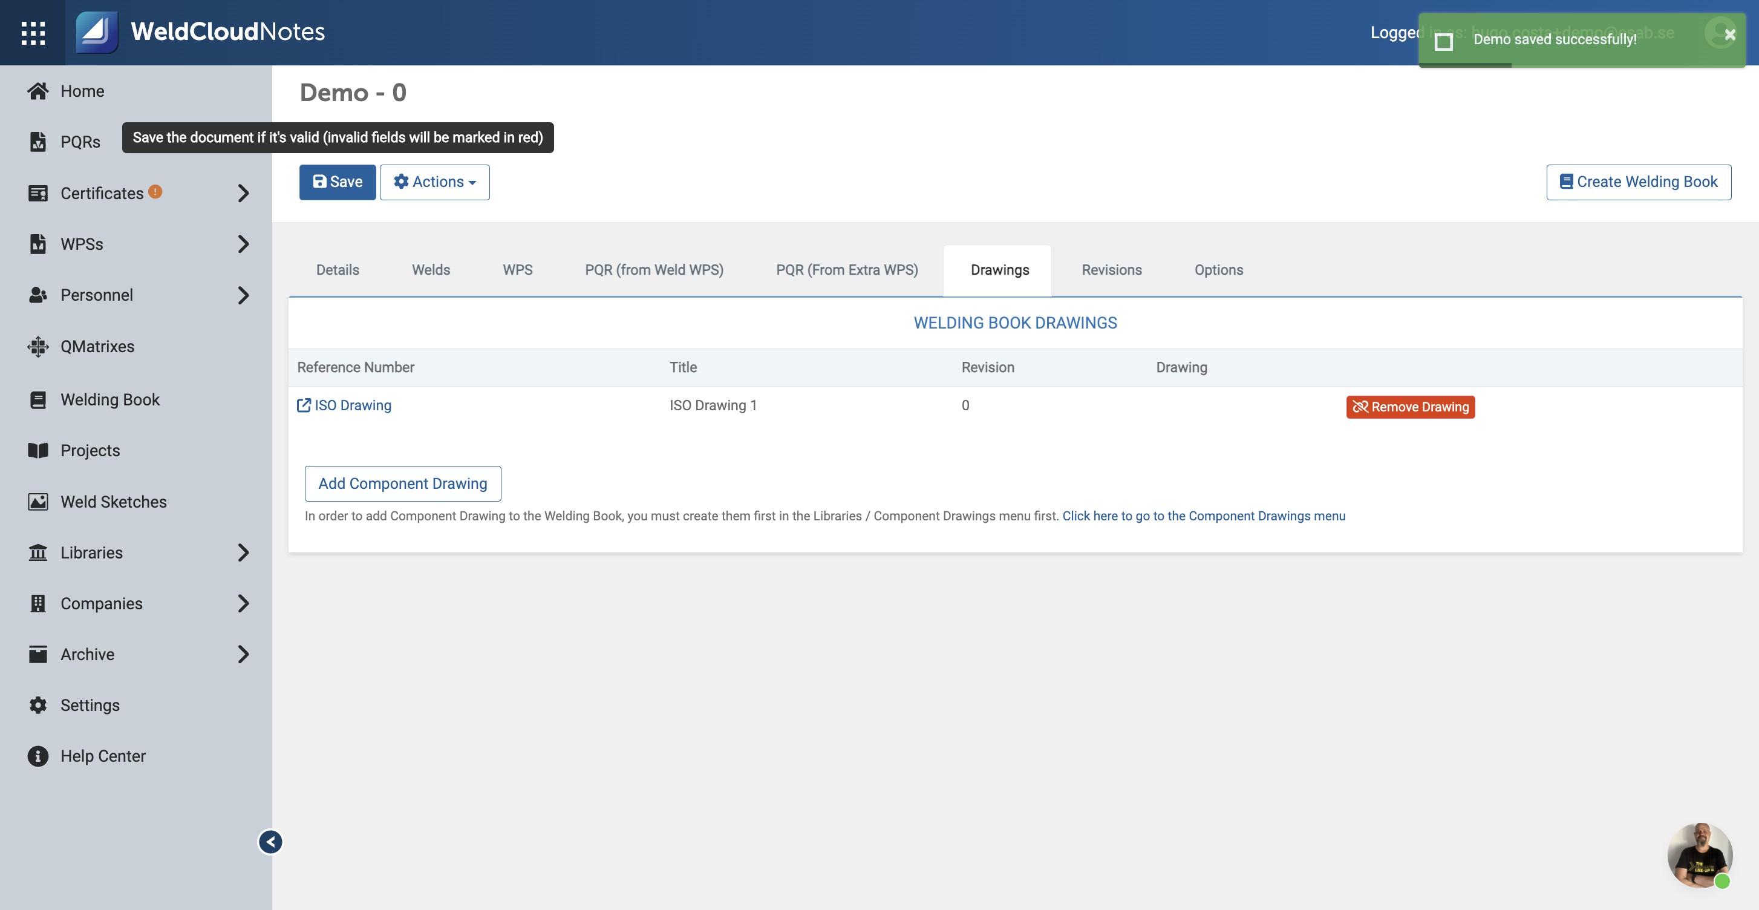Open the PQR (from Weld WPS) tab
1759x910 pixels.
point(654,270)
